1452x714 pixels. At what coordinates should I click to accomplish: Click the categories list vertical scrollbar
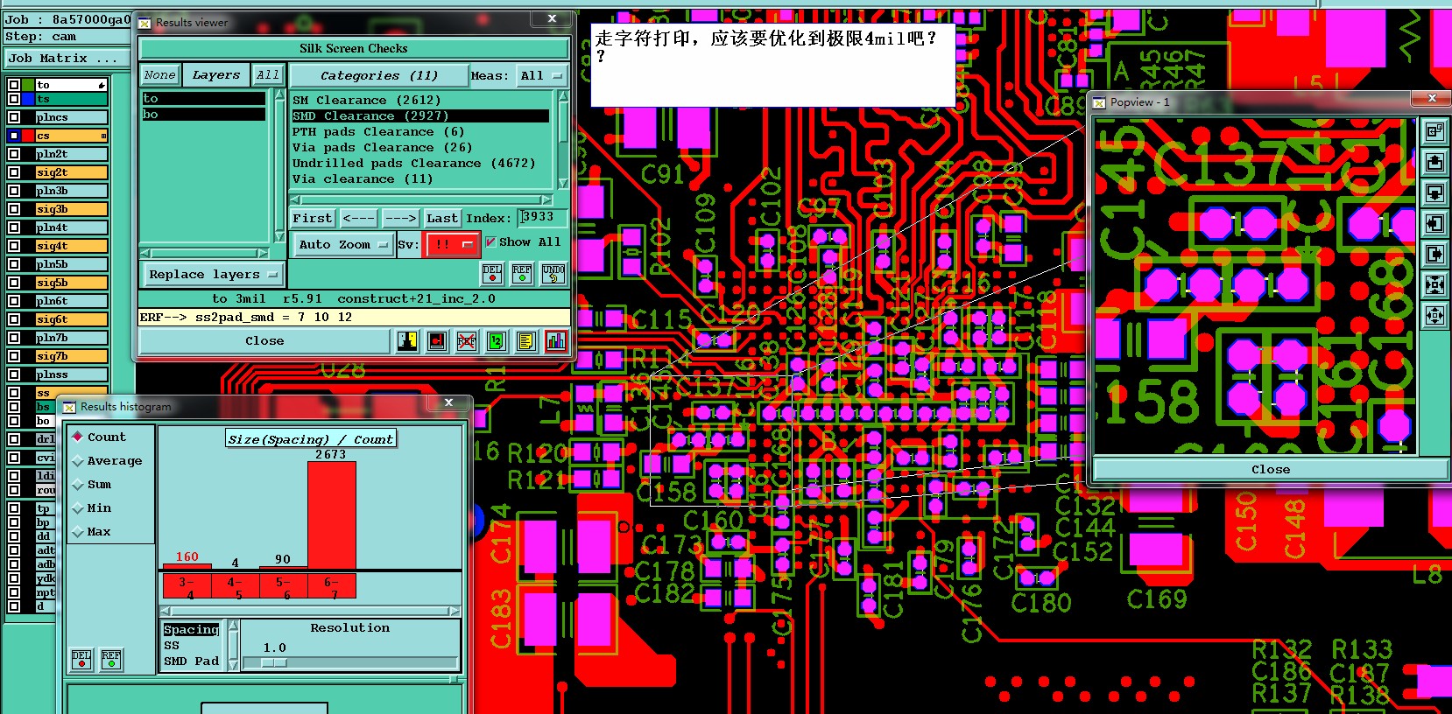(563, 140)
